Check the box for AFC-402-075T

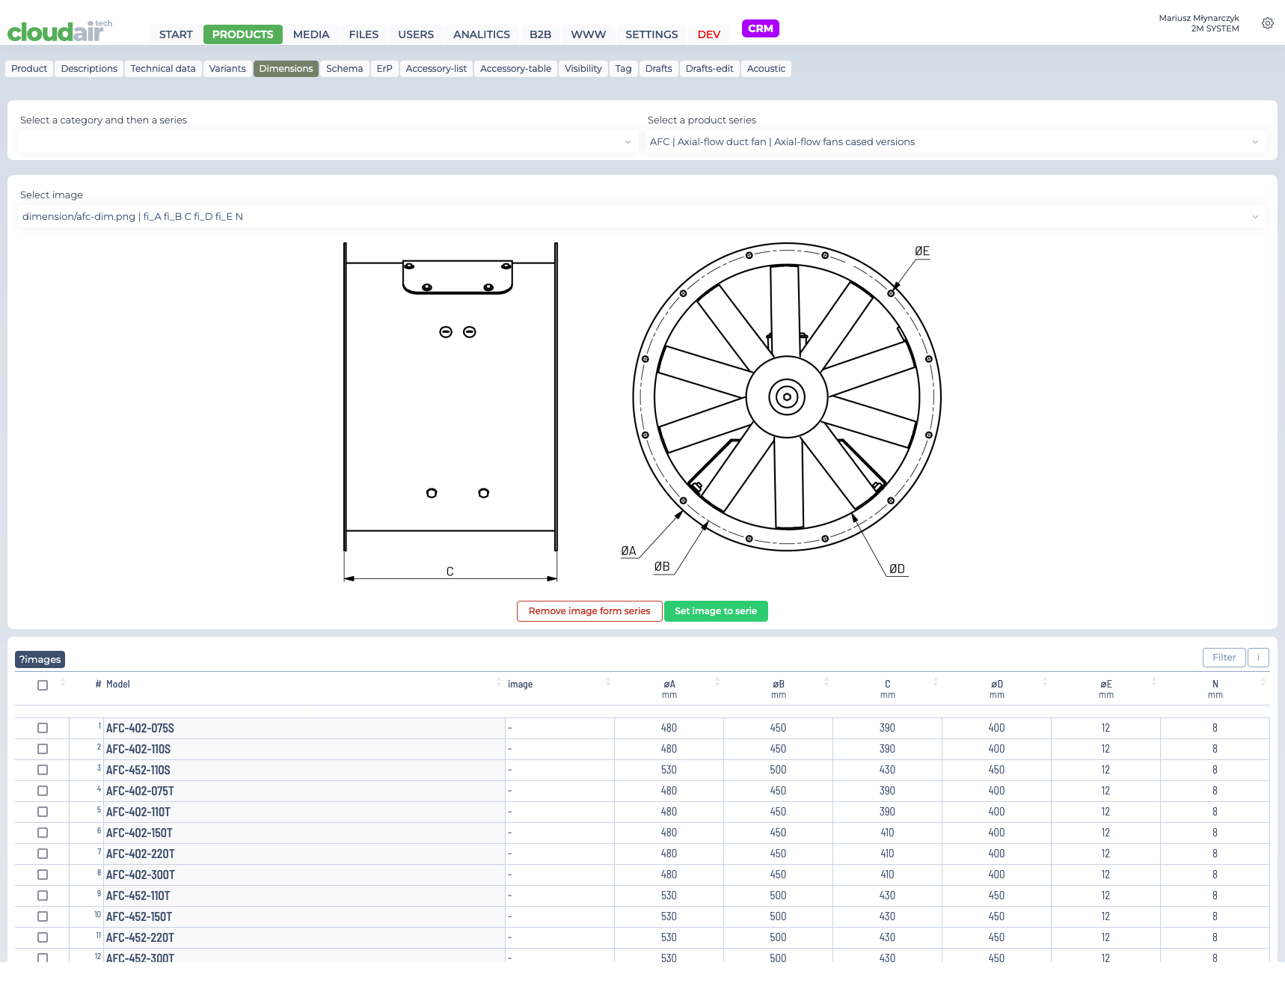[x=43, y=791]
